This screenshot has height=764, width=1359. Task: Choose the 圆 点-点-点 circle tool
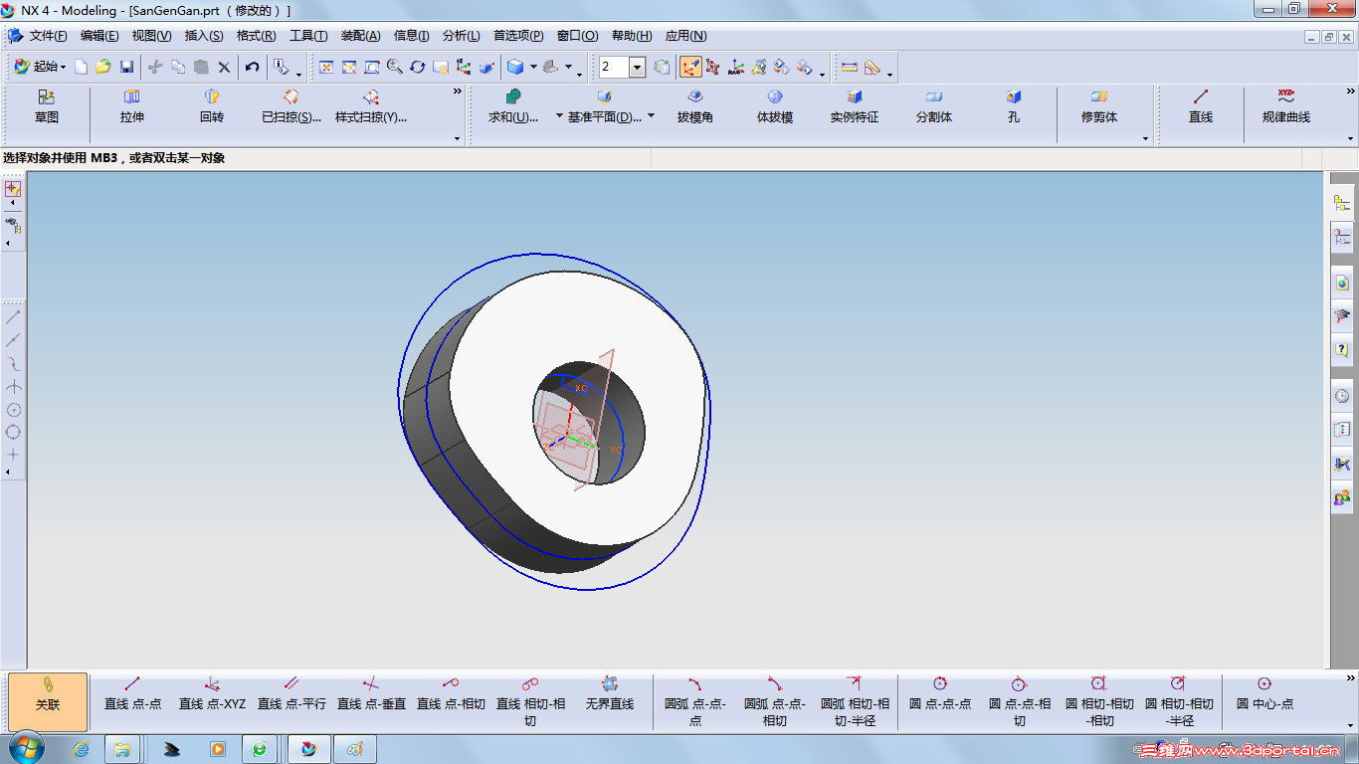click(x=940, y=695)
